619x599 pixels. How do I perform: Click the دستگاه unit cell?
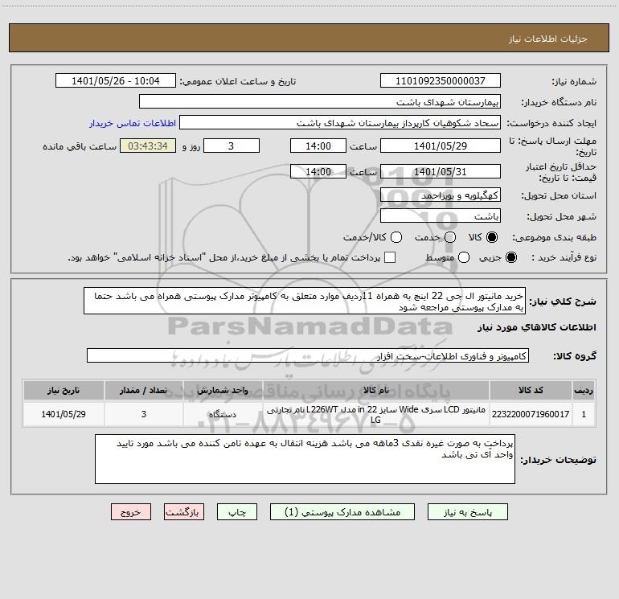pyautogui.click(x=223, y=414)
